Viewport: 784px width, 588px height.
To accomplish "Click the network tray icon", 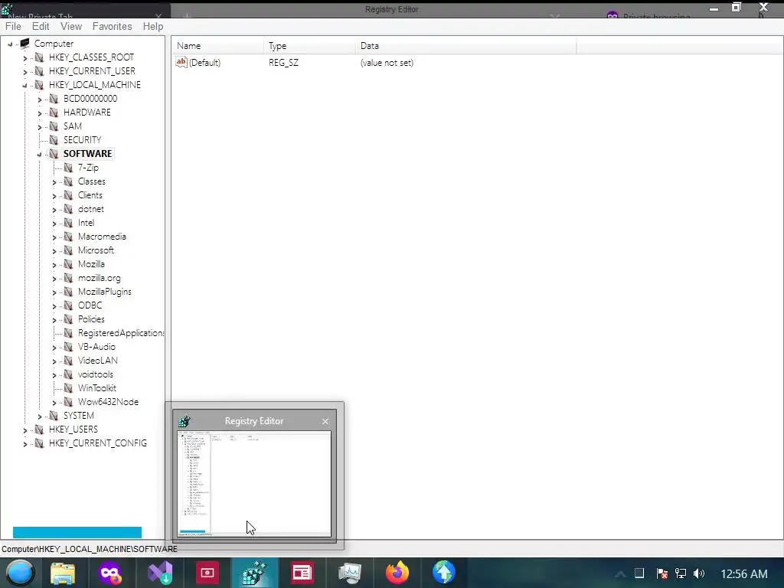I will 680,573.
